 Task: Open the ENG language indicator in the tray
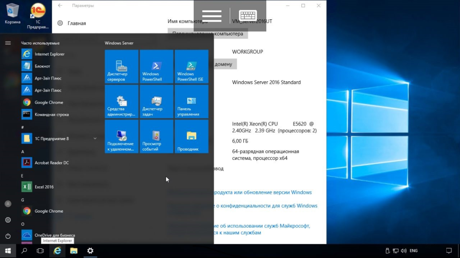413,251
